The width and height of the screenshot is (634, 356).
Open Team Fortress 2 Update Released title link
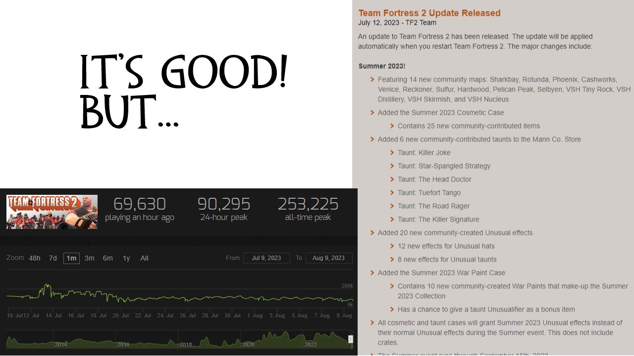pos(429,13)
